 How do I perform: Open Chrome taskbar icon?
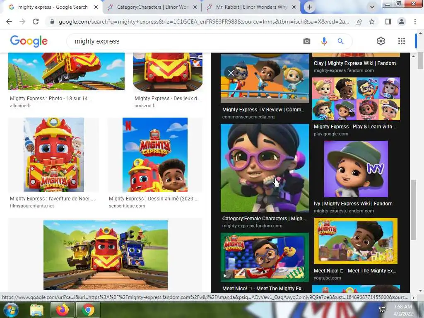click(88, 310)
